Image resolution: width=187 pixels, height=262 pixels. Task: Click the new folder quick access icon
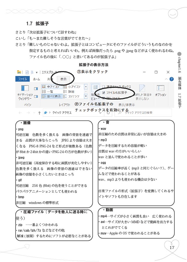(32, 72)
